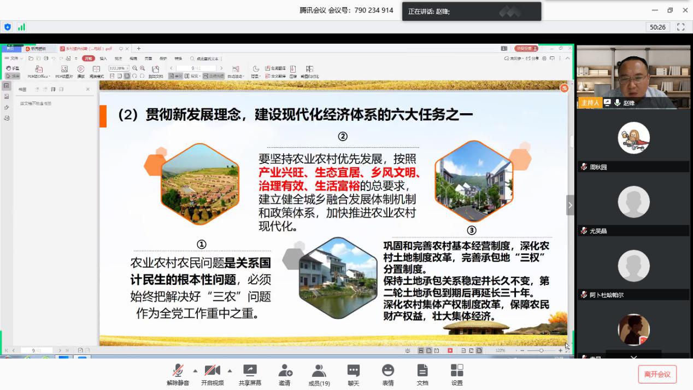
Task: Expand audio options arrow beside 解除静音
Action: pyautogui.click(x=195, y=370)
